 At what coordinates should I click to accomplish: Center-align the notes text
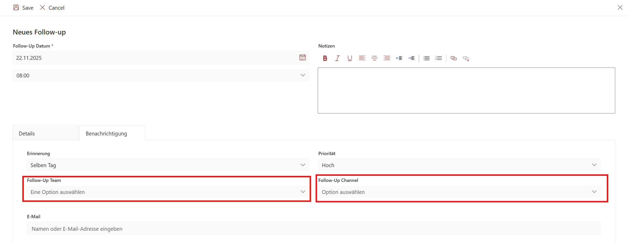point(374,58)
